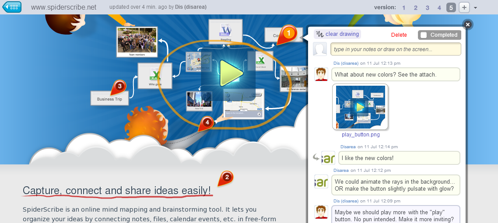Open annotation marker number 3
This screenshot has width=498, height=223.
[x=119, y=86]
